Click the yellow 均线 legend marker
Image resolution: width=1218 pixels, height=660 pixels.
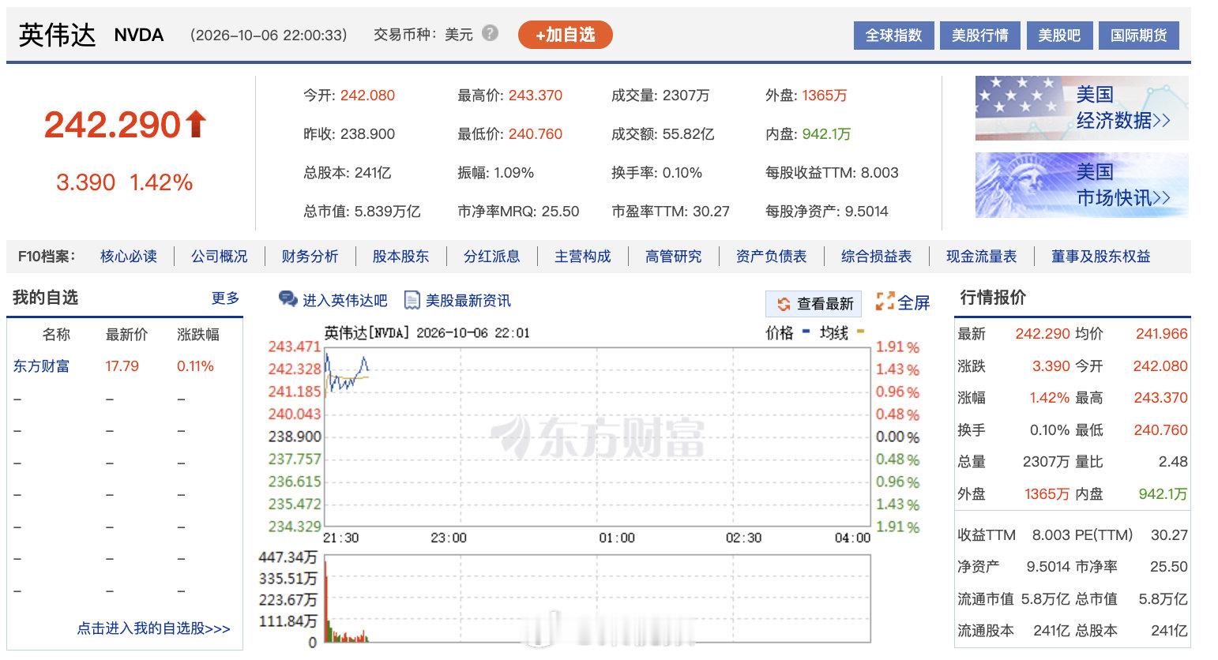click(860, 332)
